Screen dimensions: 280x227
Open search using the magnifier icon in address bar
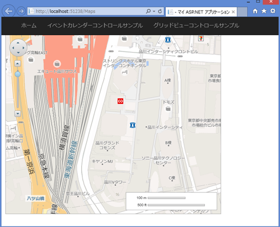[148, 11]
